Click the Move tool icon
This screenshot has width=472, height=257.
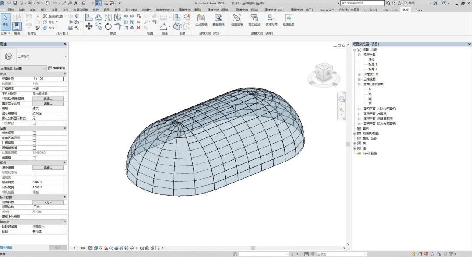pos(88,26)
